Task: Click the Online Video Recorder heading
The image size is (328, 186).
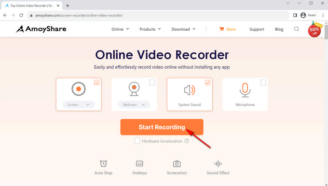Action: (x=162, y=55)
